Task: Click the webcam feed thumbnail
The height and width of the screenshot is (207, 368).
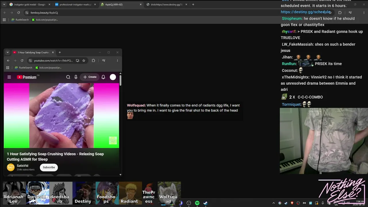Action: pos(324,141)
